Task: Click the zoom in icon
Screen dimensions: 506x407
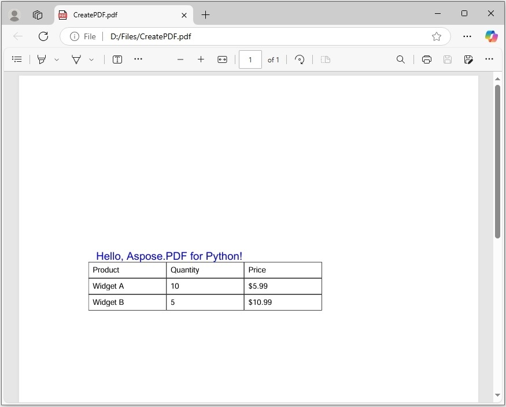Action: (x=201, y=59)
